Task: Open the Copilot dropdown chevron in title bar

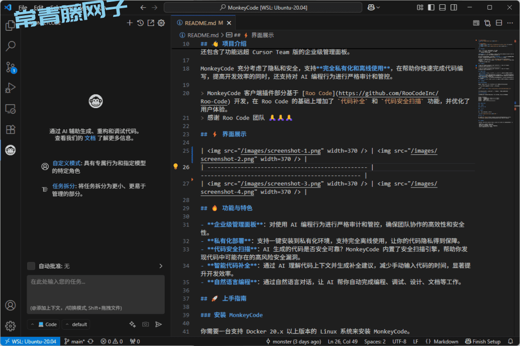Action: pos(378,7)
